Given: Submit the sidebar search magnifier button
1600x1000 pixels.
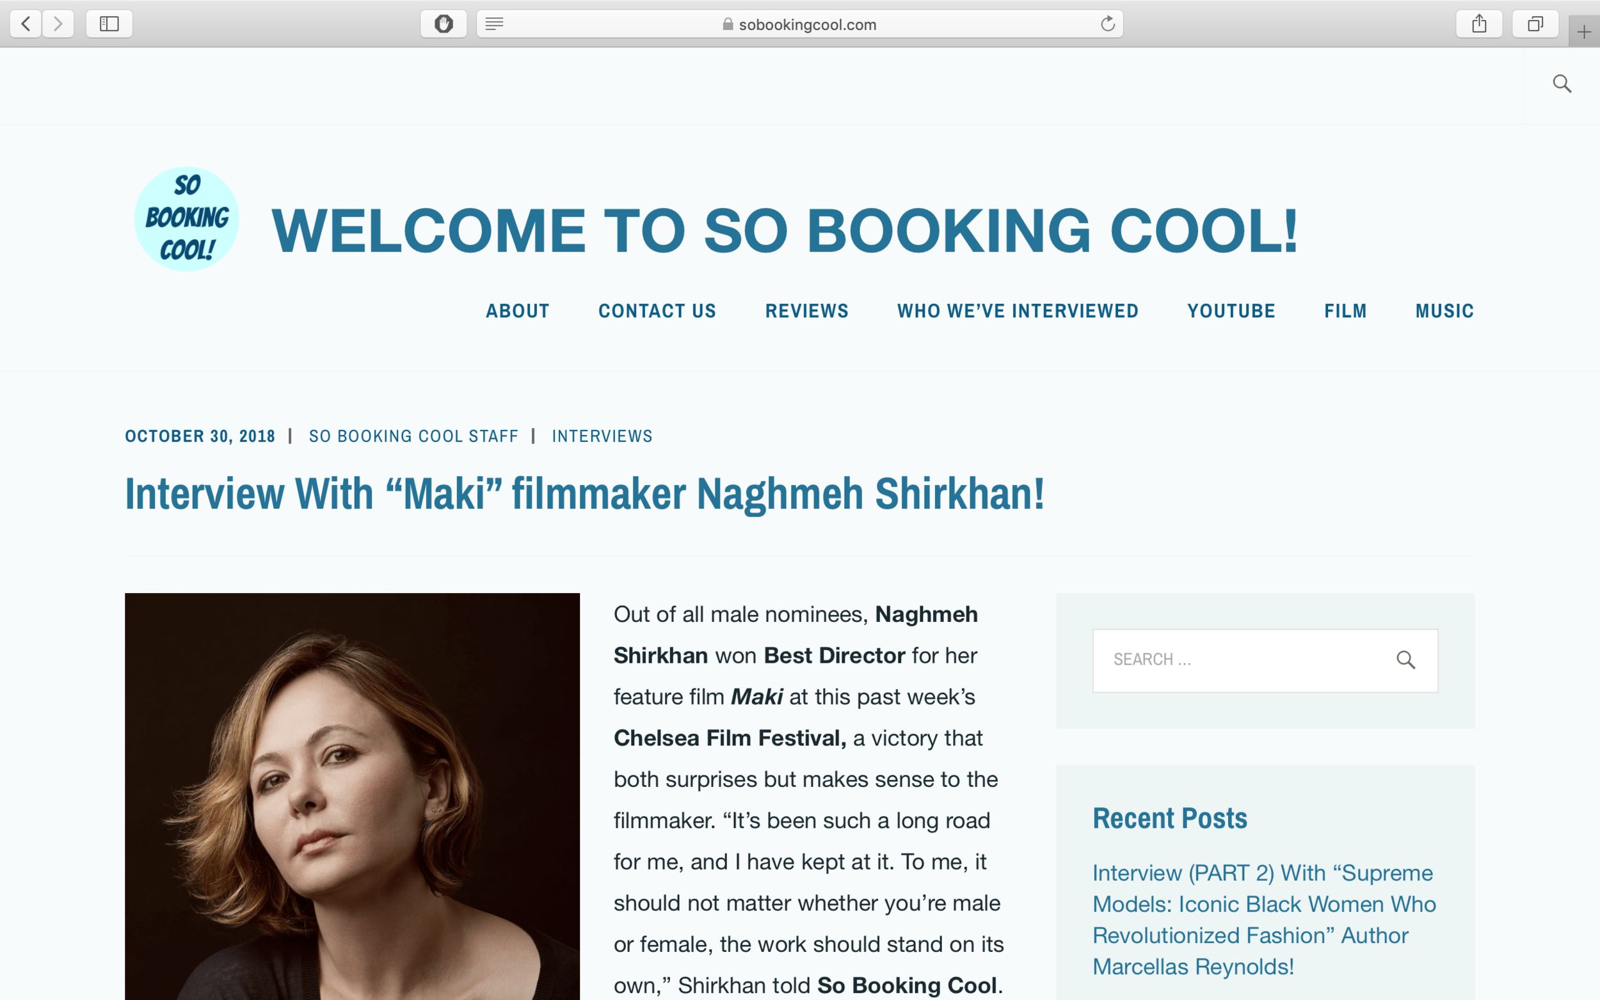Looking at the screenshot, I should [x=1405, y=660].
